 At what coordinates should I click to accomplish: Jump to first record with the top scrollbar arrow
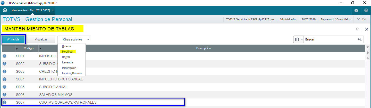pos(367,47)
